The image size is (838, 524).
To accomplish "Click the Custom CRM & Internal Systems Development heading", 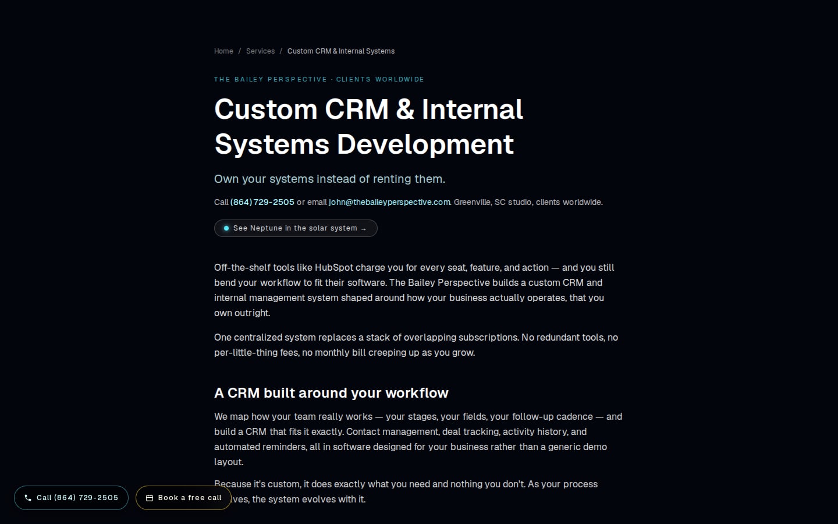I will [369, 127].
